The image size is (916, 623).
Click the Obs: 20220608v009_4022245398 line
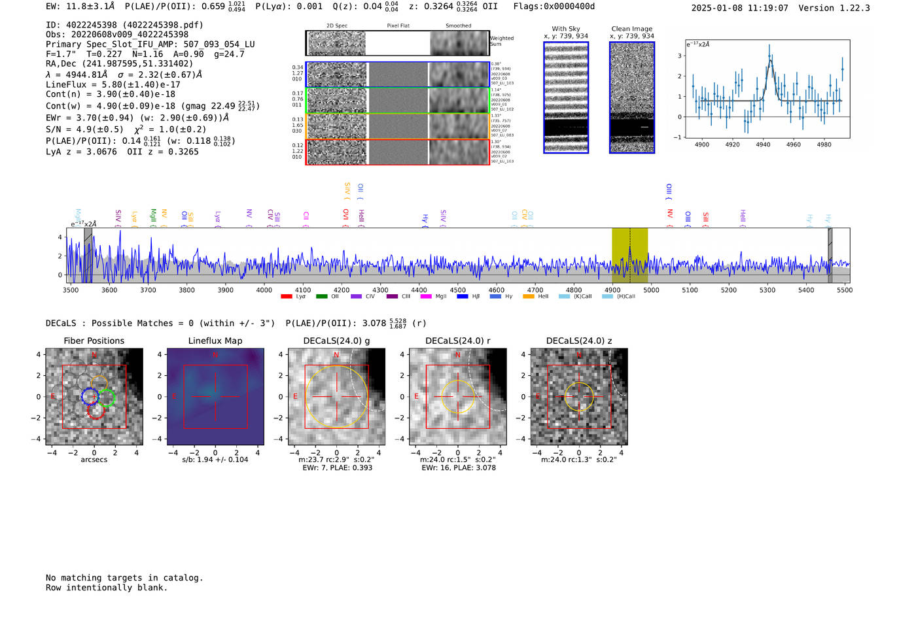click(x=117, y=34)
